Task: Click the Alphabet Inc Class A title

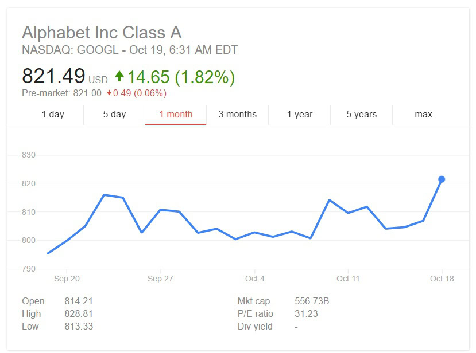Action: [x=102, y=32]
